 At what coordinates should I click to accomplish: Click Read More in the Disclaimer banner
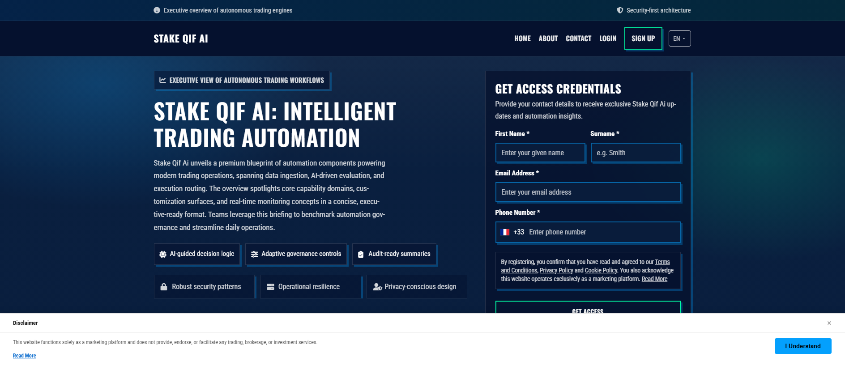coord(25,356)
